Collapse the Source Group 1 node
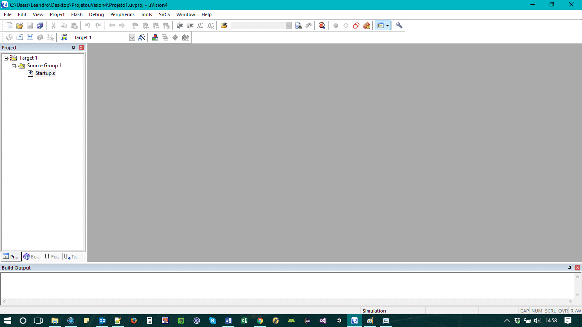582x327 pixels. [14, 66]
